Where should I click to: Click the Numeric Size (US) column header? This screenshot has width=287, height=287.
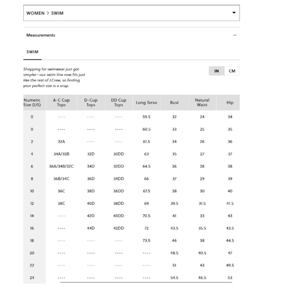(32, 103)
